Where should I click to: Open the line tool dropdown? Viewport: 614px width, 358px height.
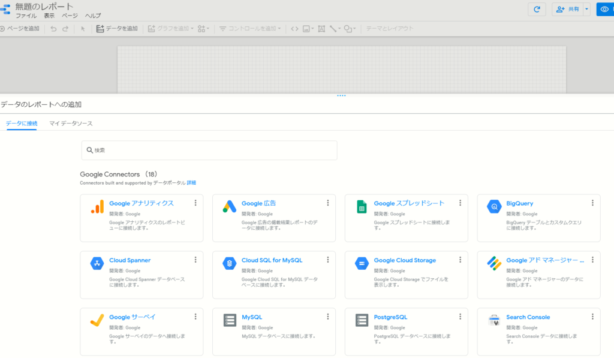335,29
